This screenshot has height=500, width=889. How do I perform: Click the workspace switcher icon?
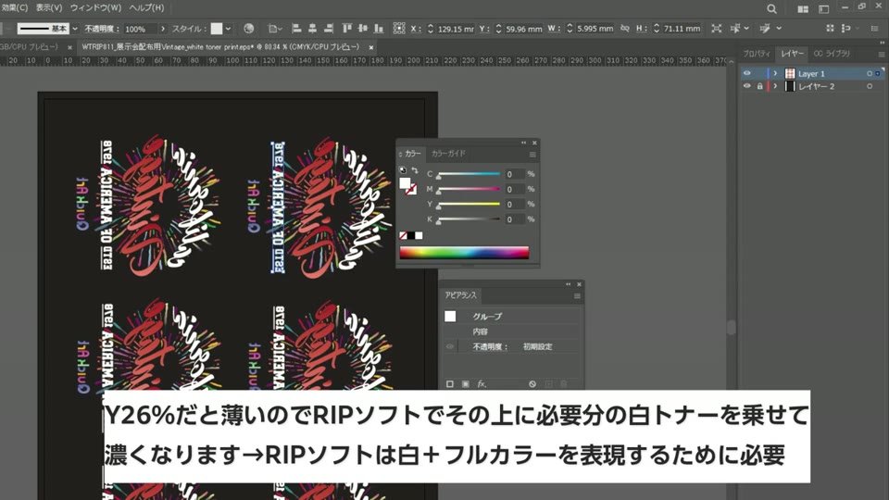coord(824,8)
